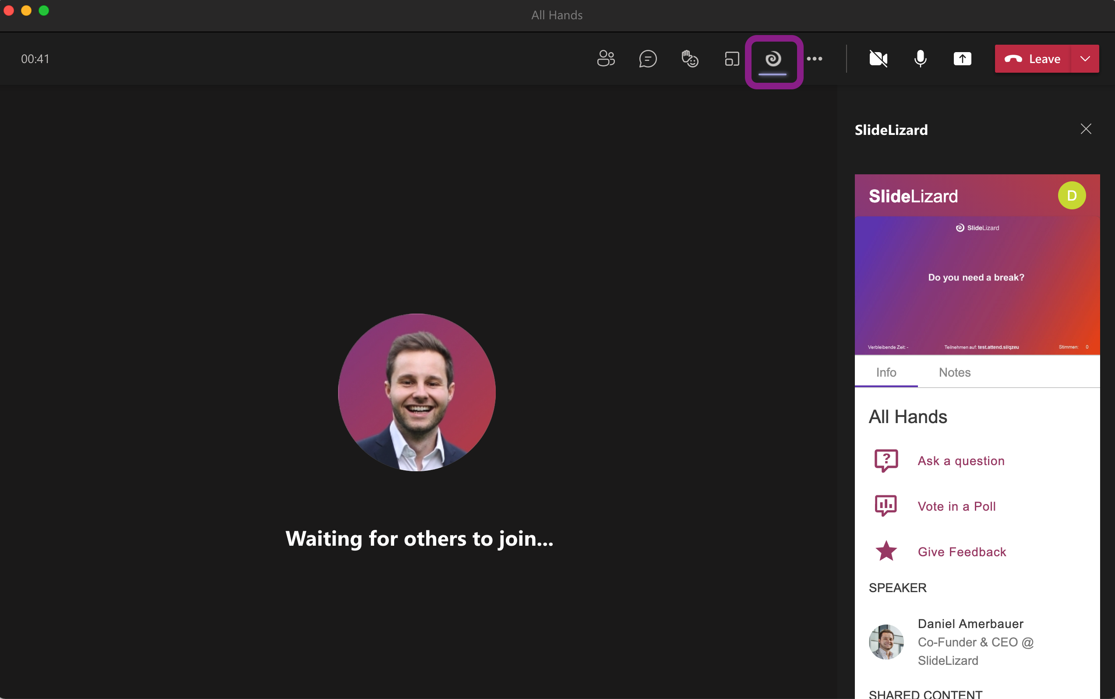Turn on the camera
This screenshot has width=1115, height=699.
tap(878, 59)
